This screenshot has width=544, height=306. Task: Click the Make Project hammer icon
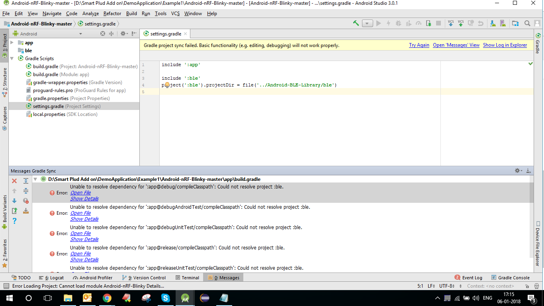click(x=356, y=23)
